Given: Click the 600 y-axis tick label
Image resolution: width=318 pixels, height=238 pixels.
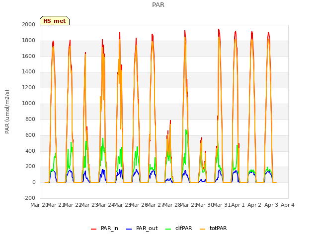Looking at the screenshot, I should [x=30, y=135].
